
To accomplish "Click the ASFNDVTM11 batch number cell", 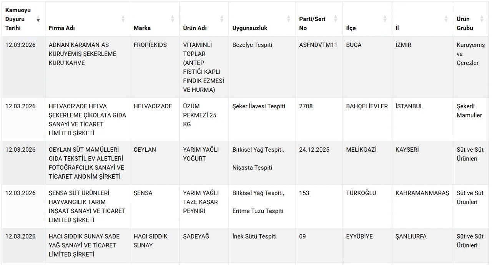I will [318, 45].
